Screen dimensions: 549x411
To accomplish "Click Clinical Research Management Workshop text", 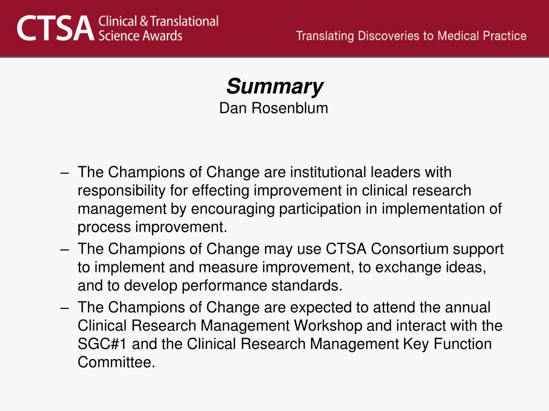I will (x=220, y=326).
